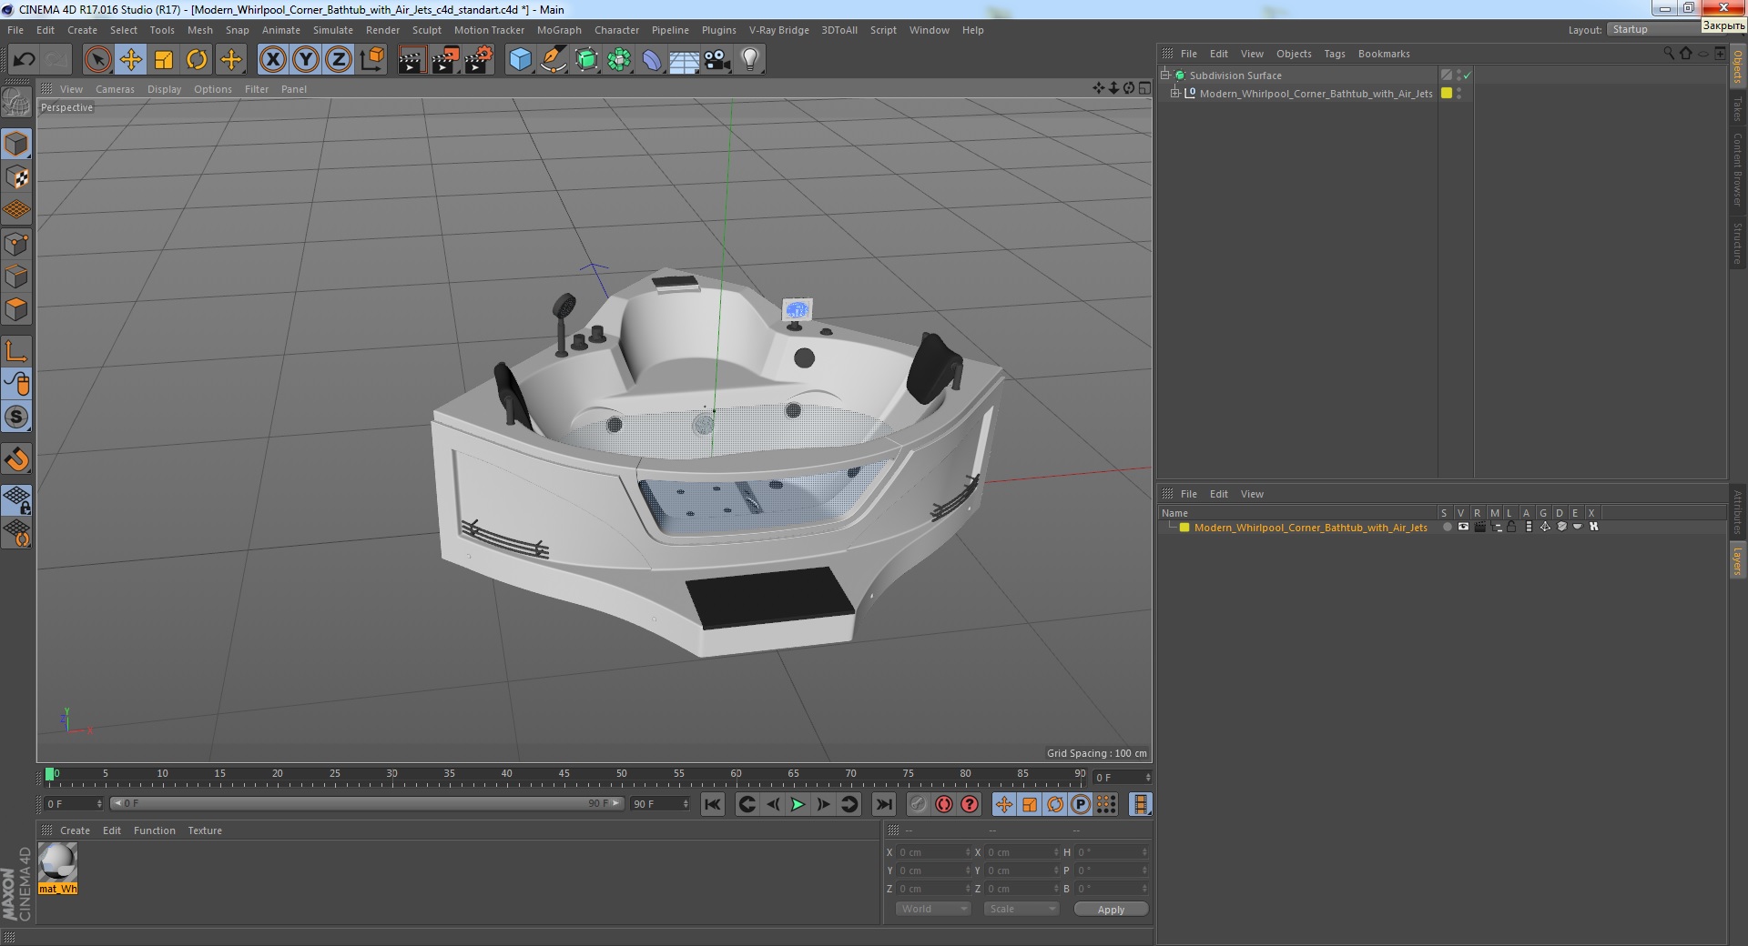Expand the Modern_Whirlpool_Corner_Bathtub null object
This screenshot has height=946, width=1748.
(1174, 93)
